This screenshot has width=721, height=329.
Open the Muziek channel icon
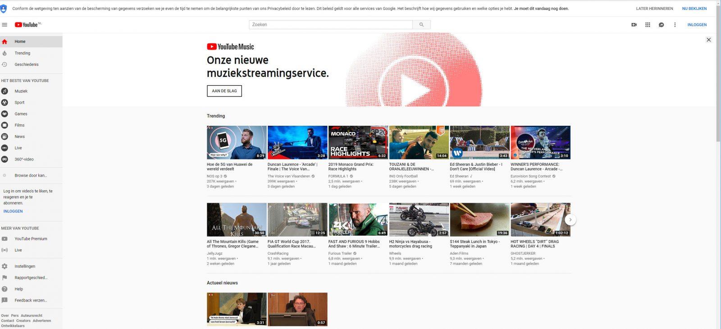pos(5,91)
